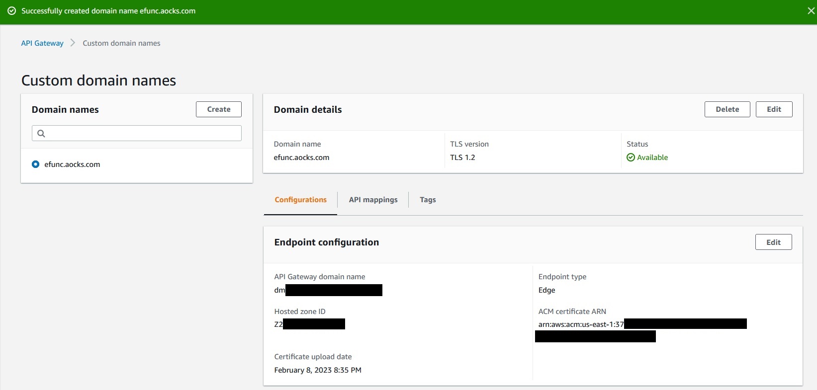Click the ACM certificate ARN value
Screen dimensions: 817x390
coord(641,330)
